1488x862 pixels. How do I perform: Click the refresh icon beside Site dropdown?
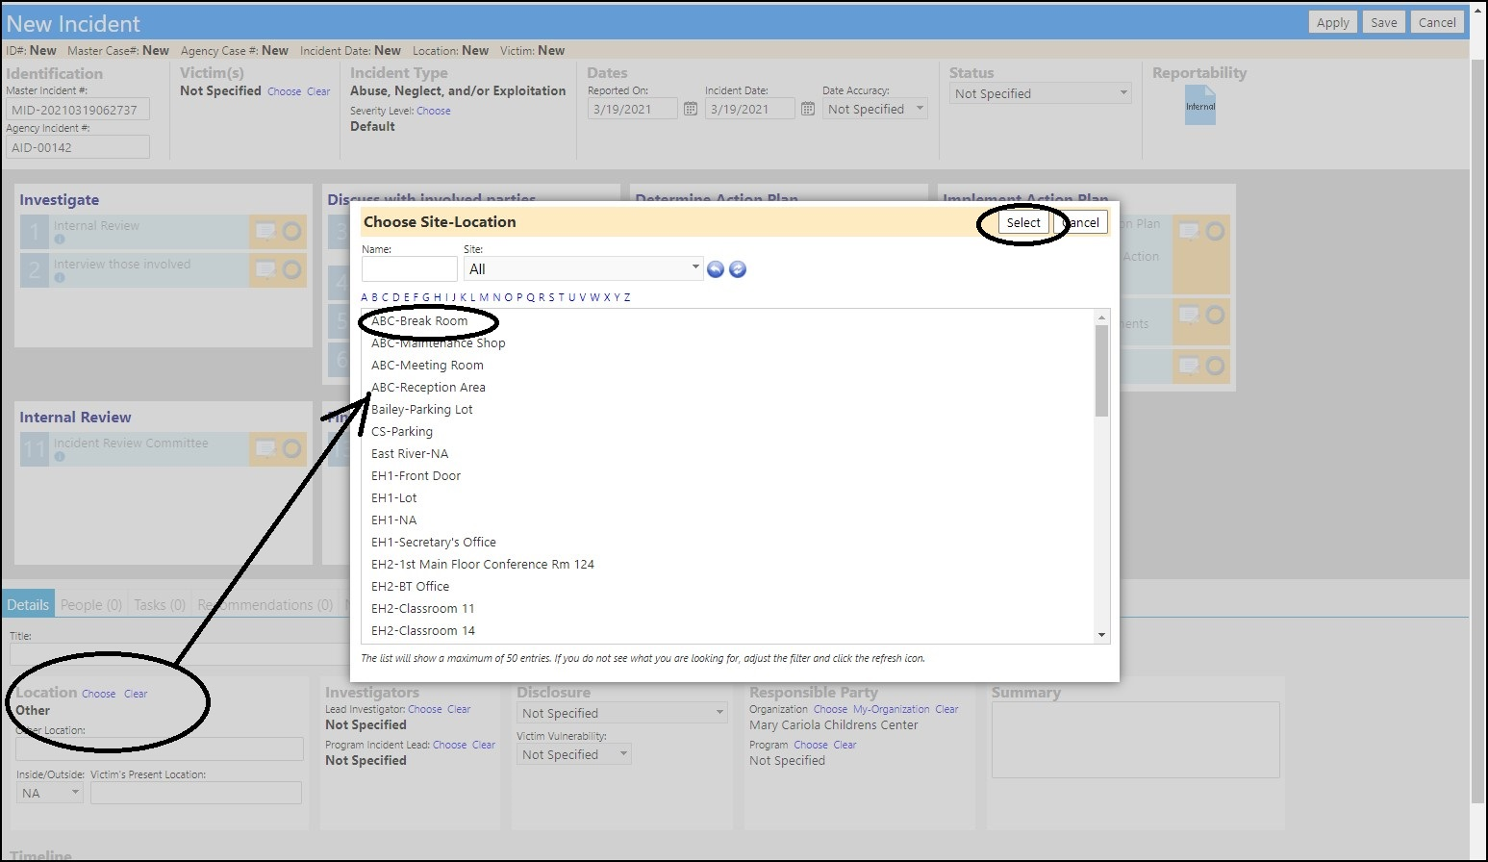pos(738,269)
